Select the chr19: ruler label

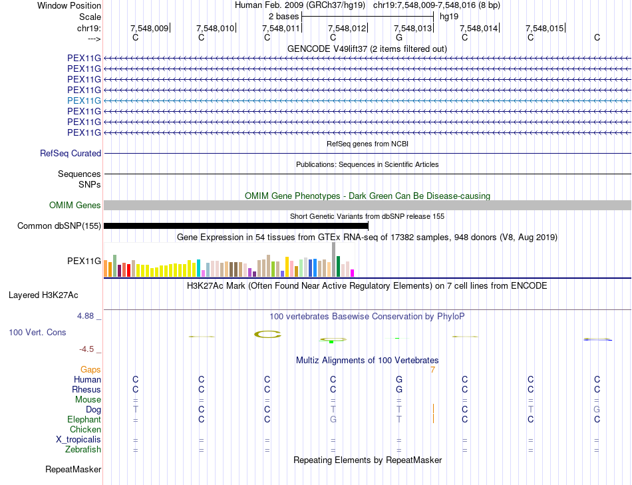[x=89, y=28]
